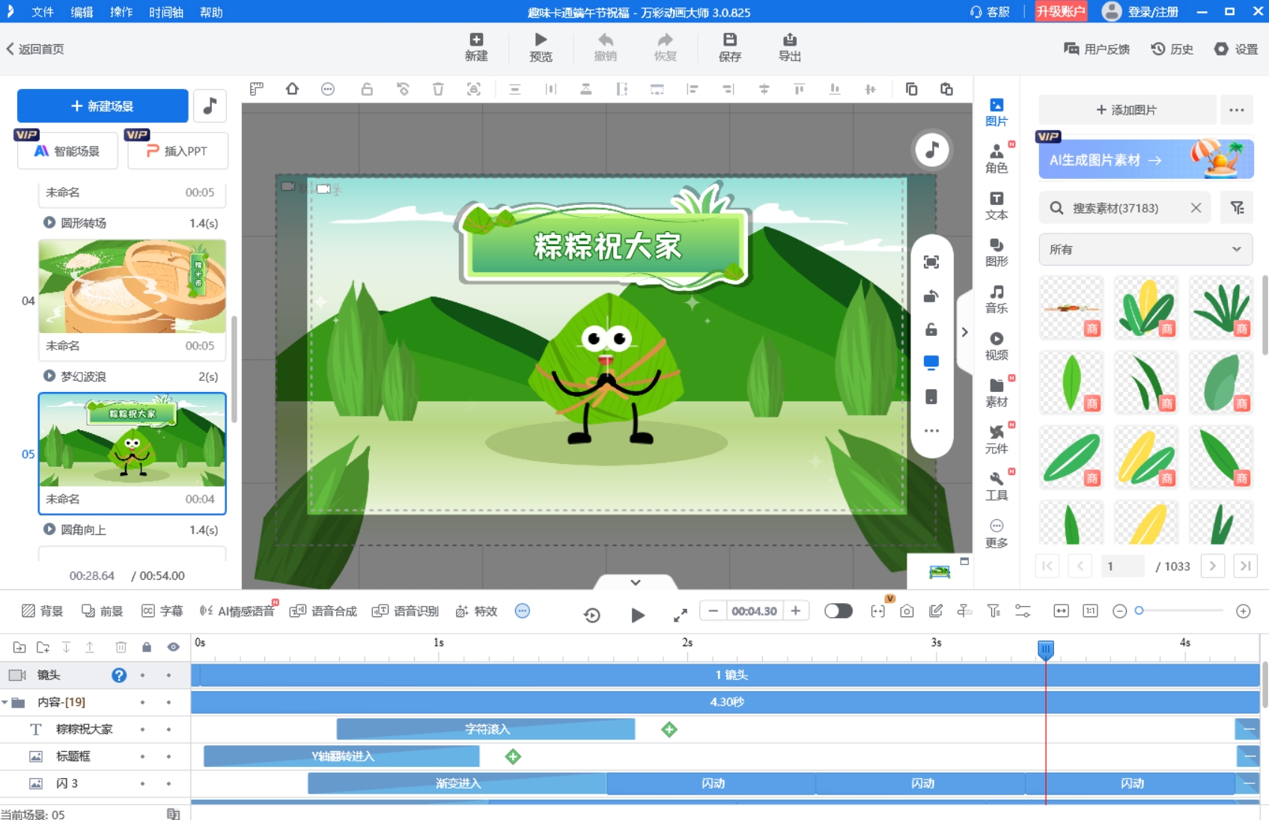Click the background music note button on canvas
The image size is (1269, 820).
[x=931, y=150]
